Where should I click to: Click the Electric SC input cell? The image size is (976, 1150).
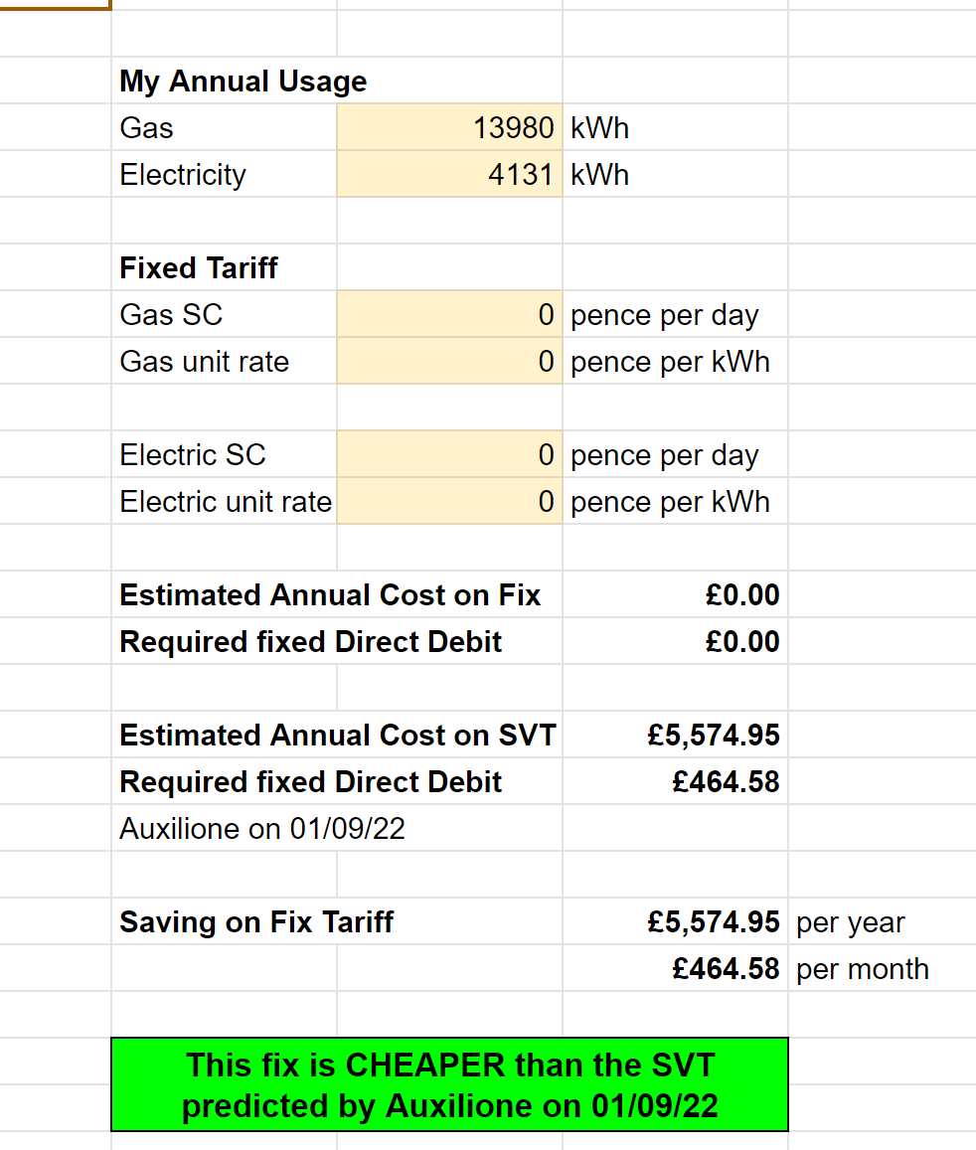[x=449, y=455]
